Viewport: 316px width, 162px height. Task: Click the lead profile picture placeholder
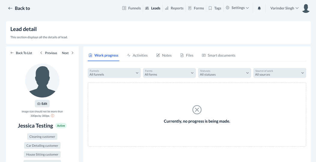click(42, 81)
